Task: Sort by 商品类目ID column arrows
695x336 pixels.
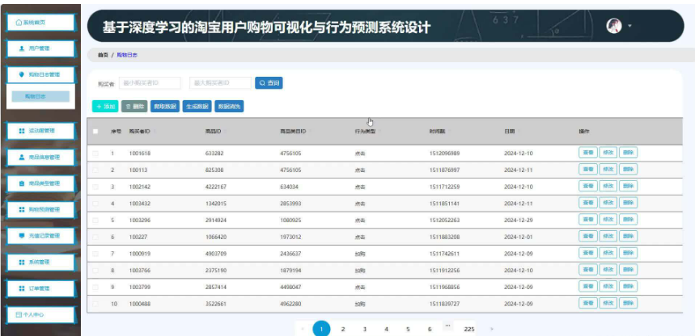Action: [310, 132]
